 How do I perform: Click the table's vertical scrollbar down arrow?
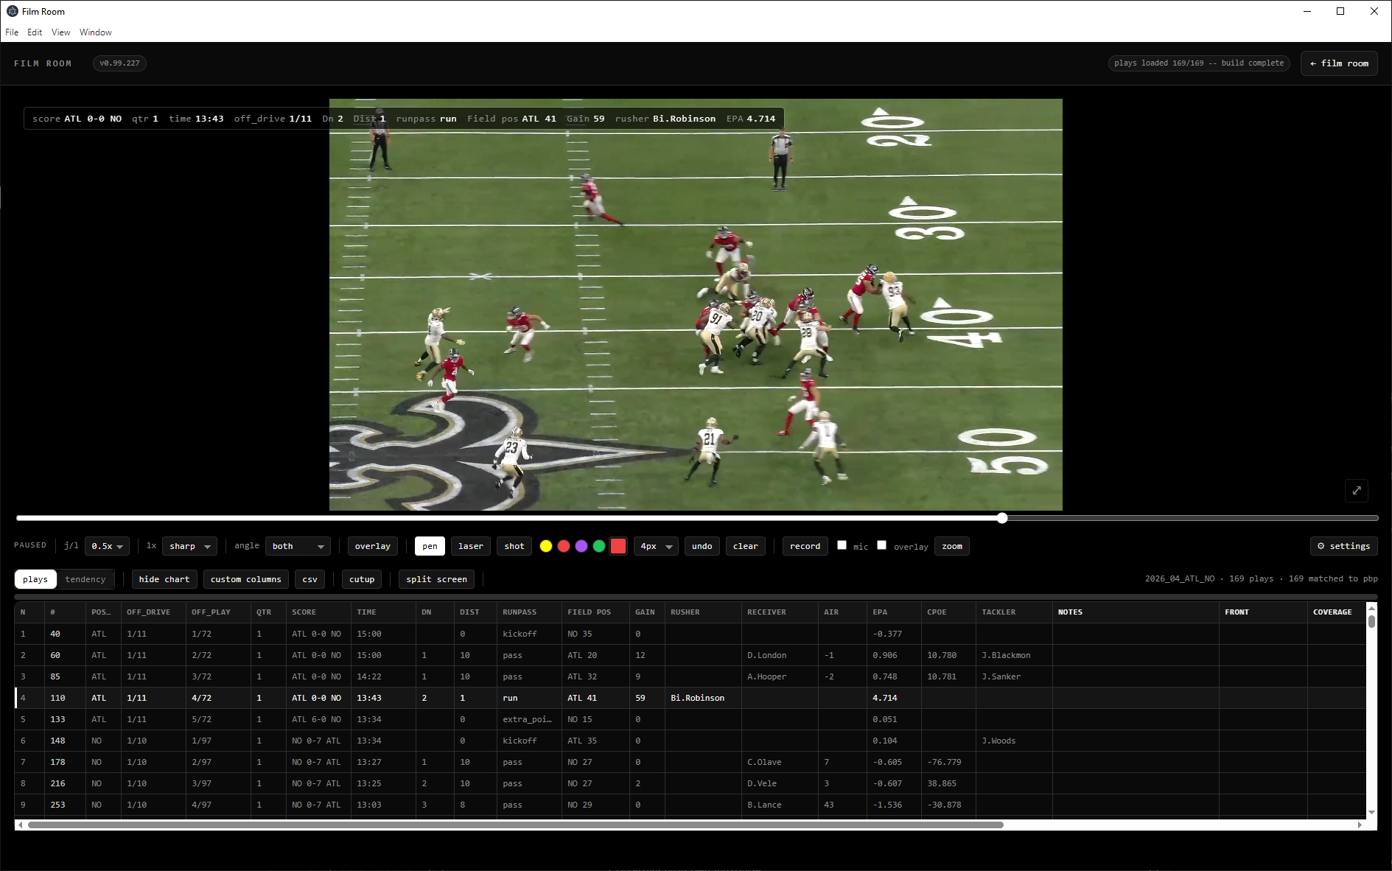(x=1371, y=812)
